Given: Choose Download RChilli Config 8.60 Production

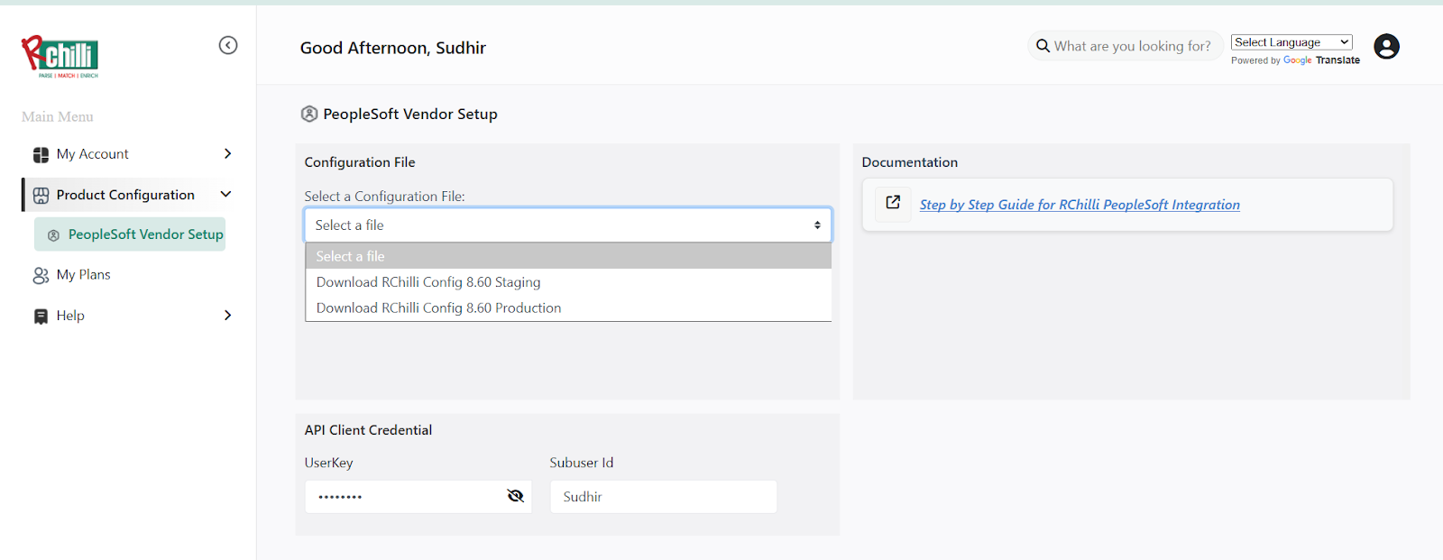Looking at the screenshot, I should [438, 308].
